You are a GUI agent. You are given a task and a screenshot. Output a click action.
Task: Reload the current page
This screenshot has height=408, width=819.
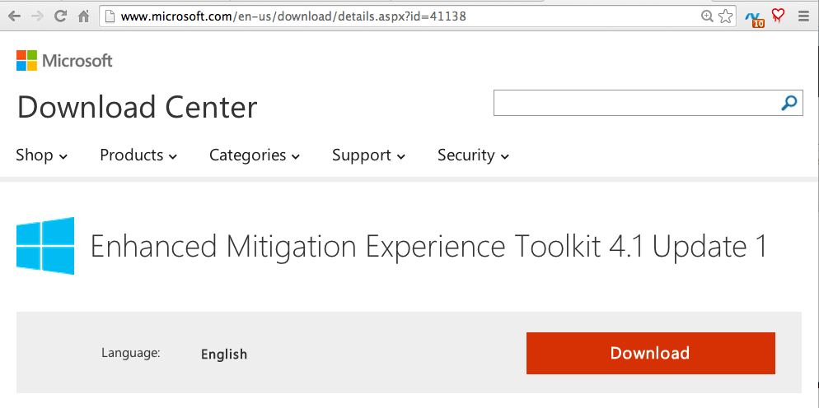pyautogui.click(x=60, y=16)
